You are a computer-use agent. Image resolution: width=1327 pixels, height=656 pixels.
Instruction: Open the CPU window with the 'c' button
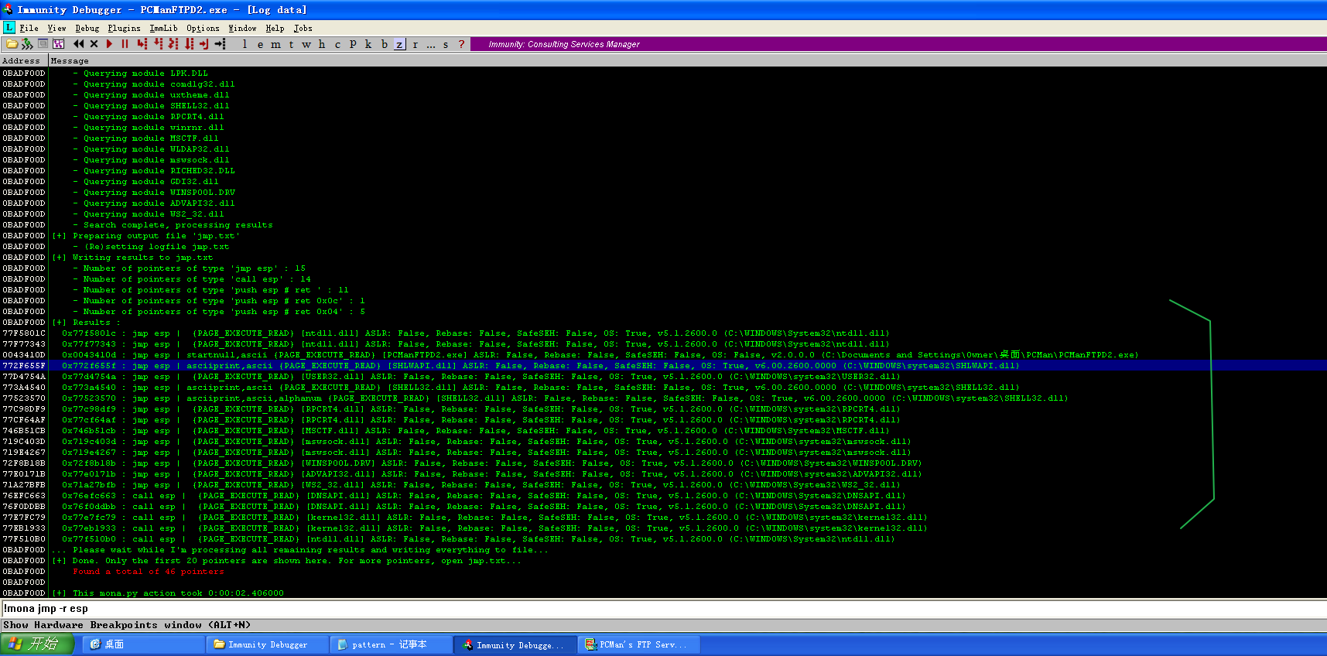pyautogui.click(x=337, y=44)
